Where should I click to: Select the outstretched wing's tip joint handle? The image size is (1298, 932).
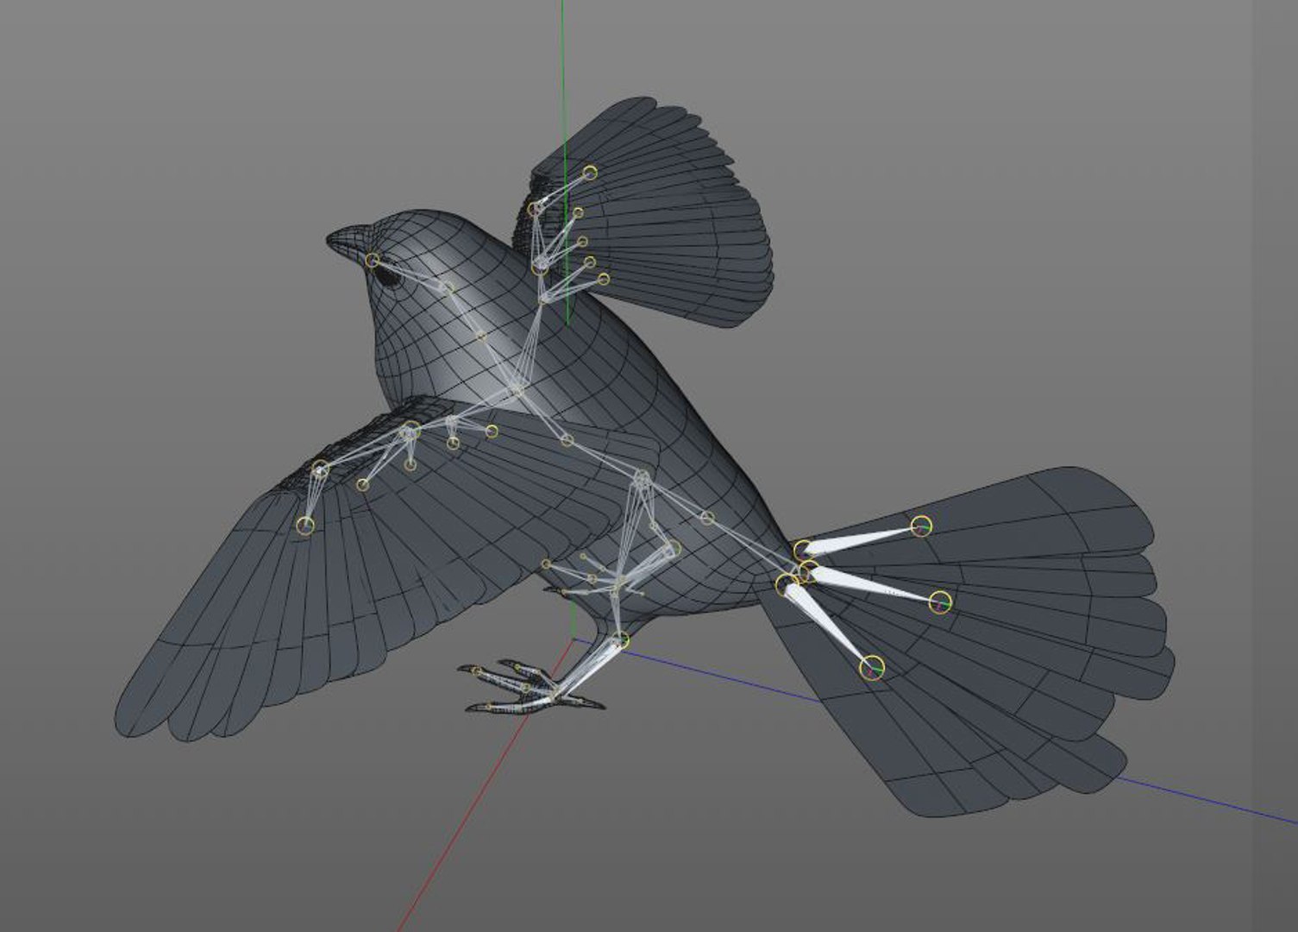(304, 526)
